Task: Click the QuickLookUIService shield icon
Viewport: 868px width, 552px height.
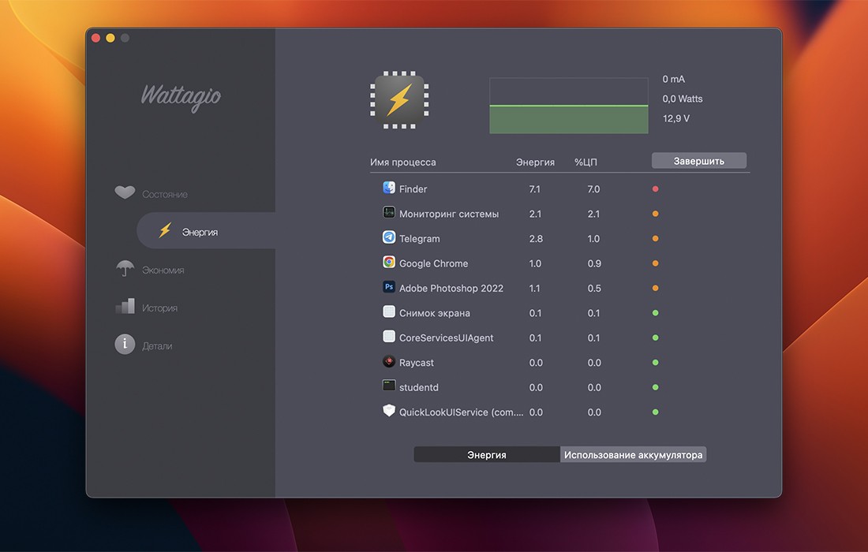Action: click(388, 411)
